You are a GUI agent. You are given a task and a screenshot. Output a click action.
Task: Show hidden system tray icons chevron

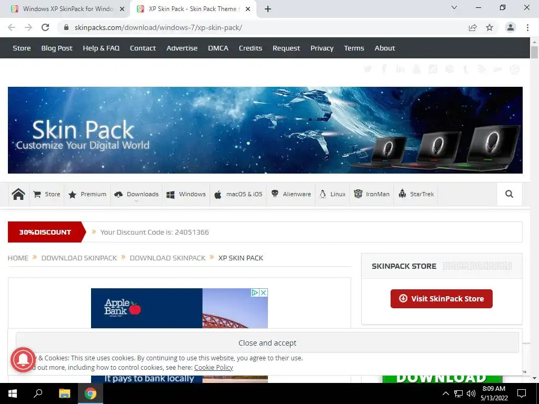click(445, 393)
